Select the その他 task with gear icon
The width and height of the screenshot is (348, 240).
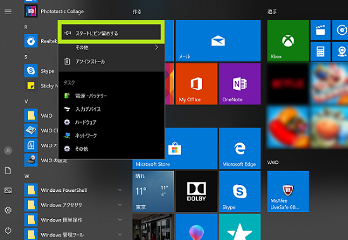pos(111,149)
